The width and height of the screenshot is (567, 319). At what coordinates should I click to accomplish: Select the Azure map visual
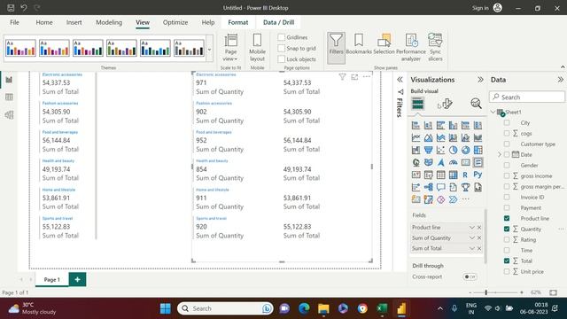tap(440, 162)
